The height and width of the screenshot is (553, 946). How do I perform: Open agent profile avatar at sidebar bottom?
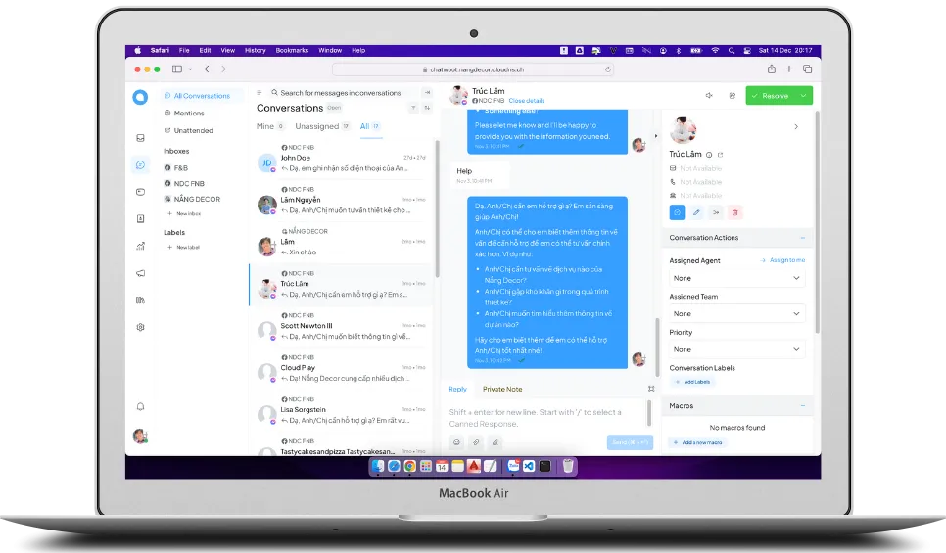[x=141, y=436]
